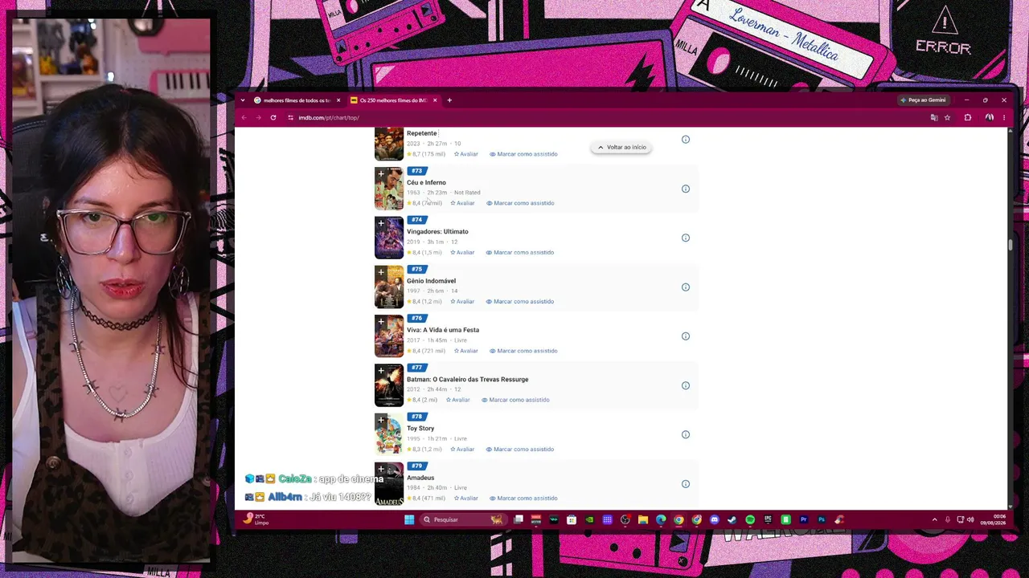1029x578 pixels.
Task: Bookmark this page with the star icon
Action: point(947,117)
